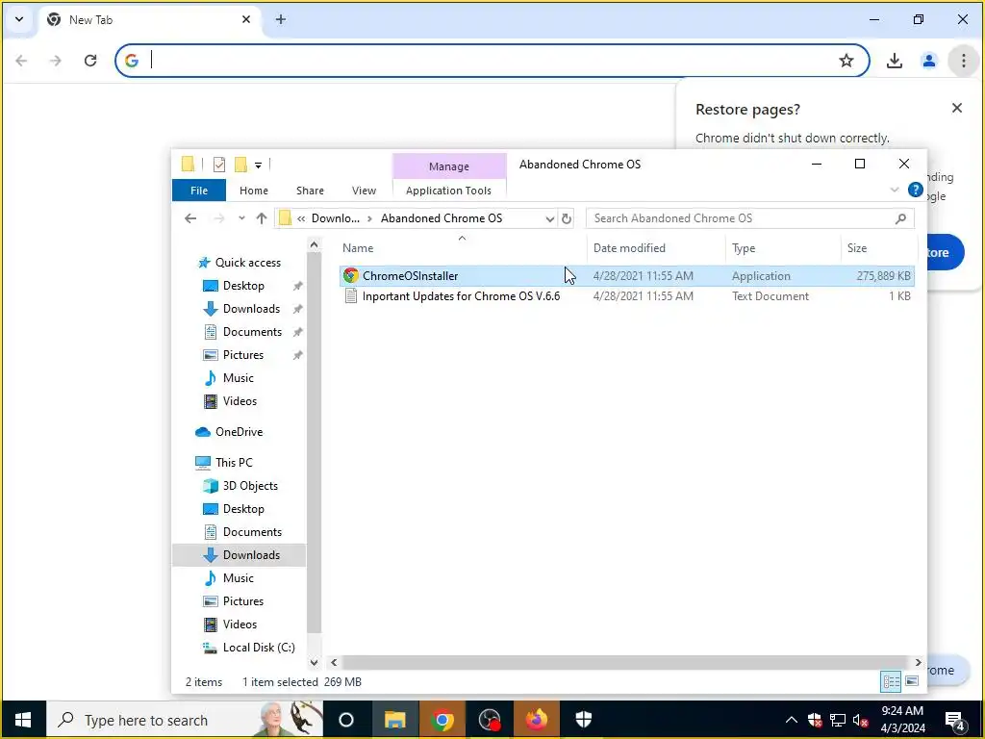Image resolution: width=985 pixels, height=739 pixels.
Task: Switch to Large icons view layout icon
Action: pos(912,682)
